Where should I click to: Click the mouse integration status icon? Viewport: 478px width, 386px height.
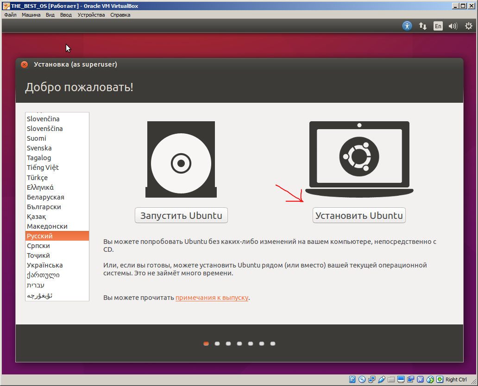coord(430,380)
